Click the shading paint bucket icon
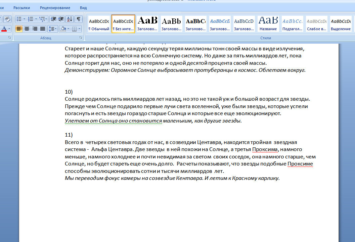This screenshot has width=355, height=242. pos(63,29)
